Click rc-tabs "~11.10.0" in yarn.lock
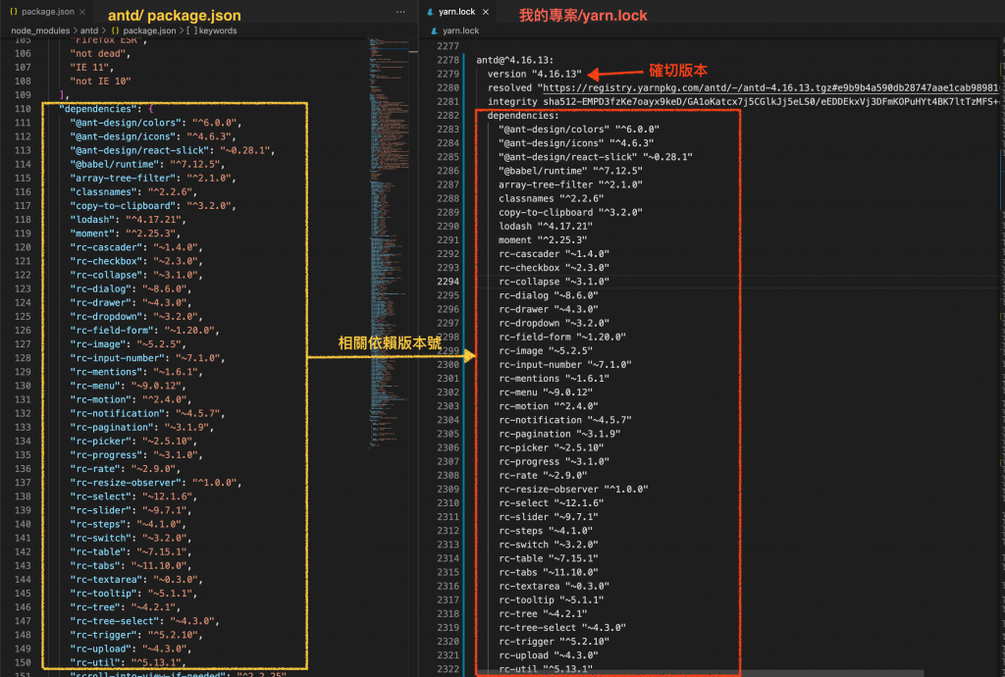Image resolution: width=1005 pixels, height=677 pixels. pos(549,573)
